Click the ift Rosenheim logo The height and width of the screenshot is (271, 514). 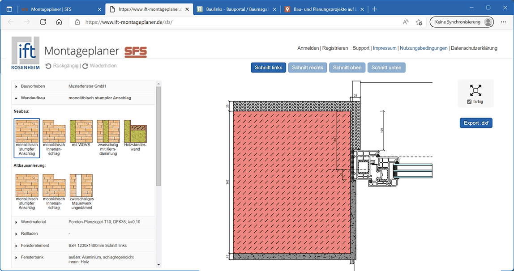click(26, 53)
